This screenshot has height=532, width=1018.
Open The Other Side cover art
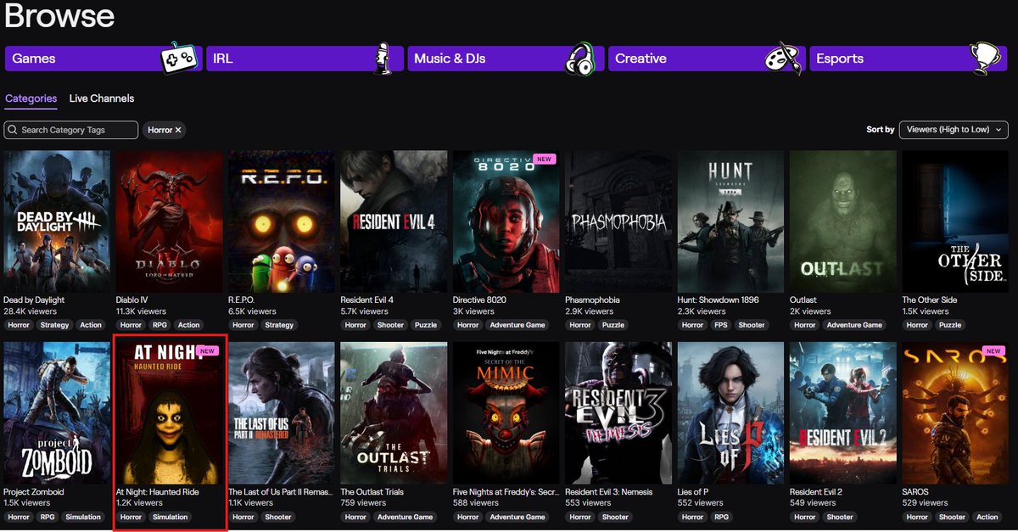(x=955, y=221)
